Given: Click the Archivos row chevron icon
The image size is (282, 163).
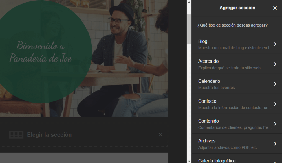Looking at the screenshot, I should click(x=275, y=144).
